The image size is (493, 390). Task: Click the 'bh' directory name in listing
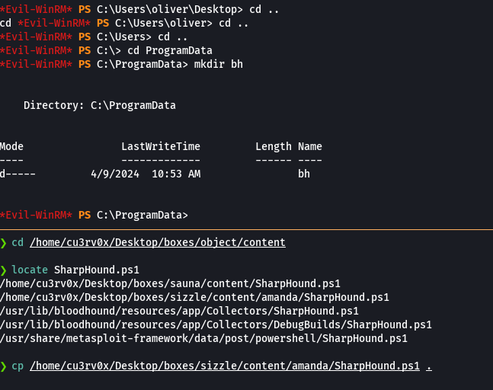pos(304,174)
